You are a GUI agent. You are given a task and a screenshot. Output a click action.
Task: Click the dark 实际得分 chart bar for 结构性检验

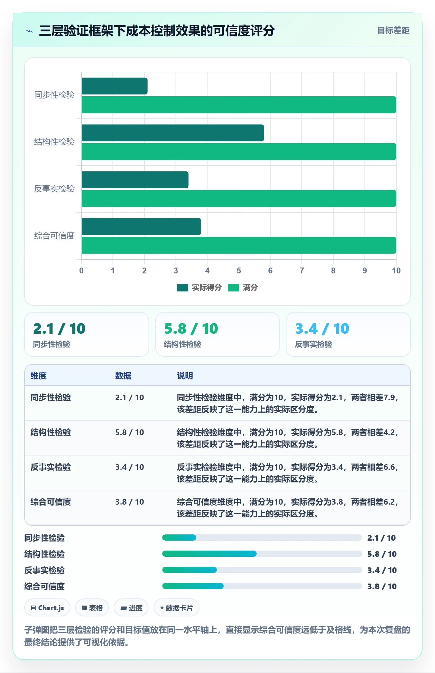[x=173, y=133]
